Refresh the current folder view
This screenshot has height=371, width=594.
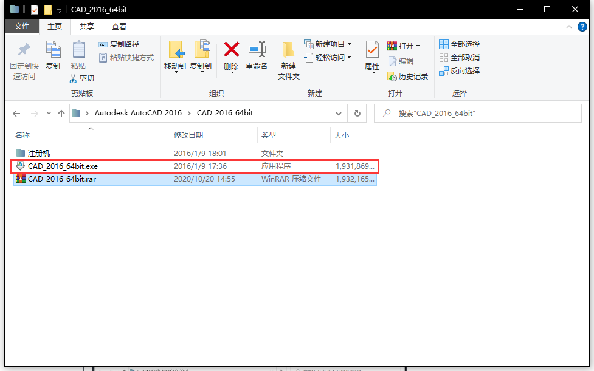point(357,114)
